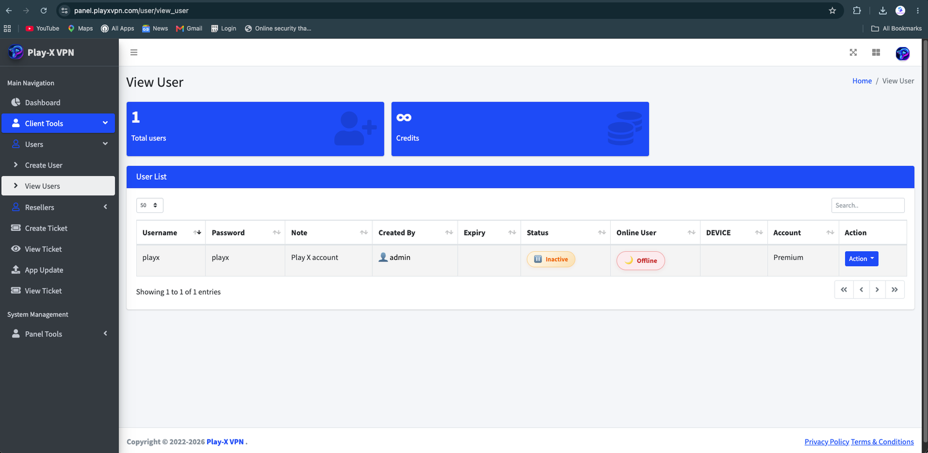Click the Offline status badge
Image resolution: width=928 pixels, height=453 pixels.
641,260
